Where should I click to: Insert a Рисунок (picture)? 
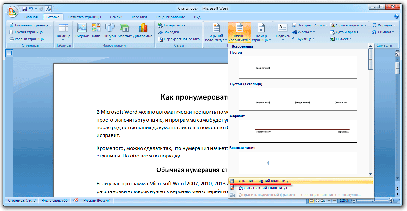pos(82,31)
